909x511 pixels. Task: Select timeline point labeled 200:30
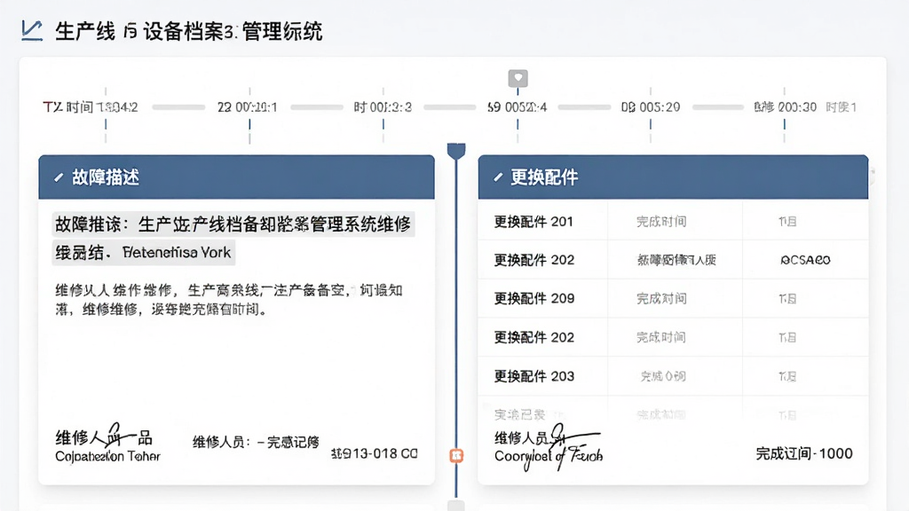click(x=785, y=107)
